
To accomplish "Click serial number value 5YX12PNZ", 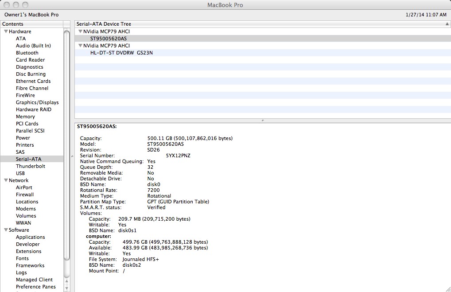I will pyautogui.click(x=178, y=156).
